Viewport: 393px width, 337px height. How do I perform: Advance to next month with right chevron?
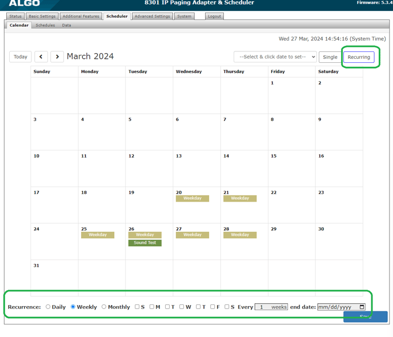(x=57, y=57)
